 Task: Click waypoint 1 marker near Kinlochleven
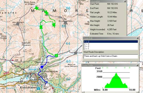[47, 85]
